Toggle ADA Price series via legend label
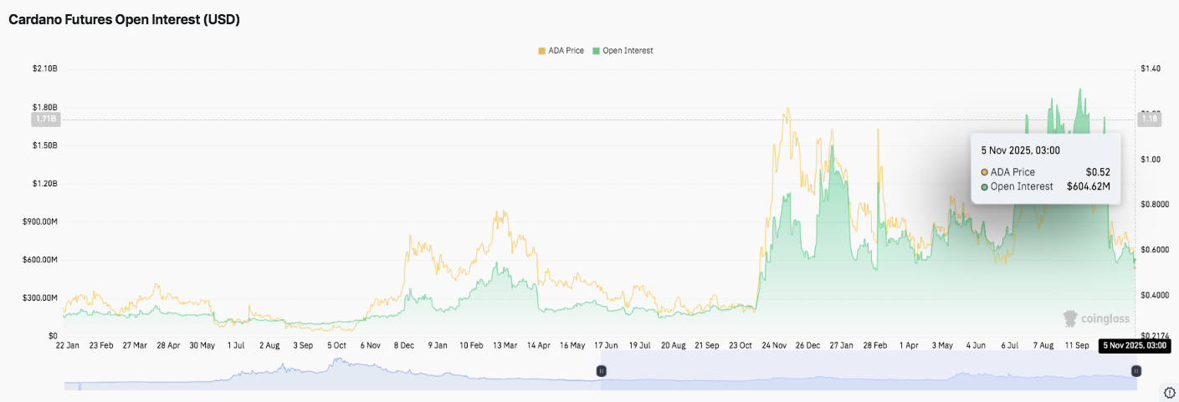This screenshot has width=1179, height=402. (x=566, y=51)
